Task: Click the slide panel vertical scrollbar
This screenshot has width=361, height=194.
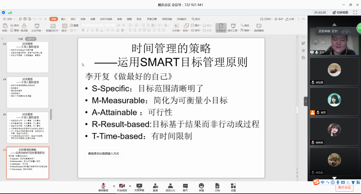Action: tap(51, 114)
